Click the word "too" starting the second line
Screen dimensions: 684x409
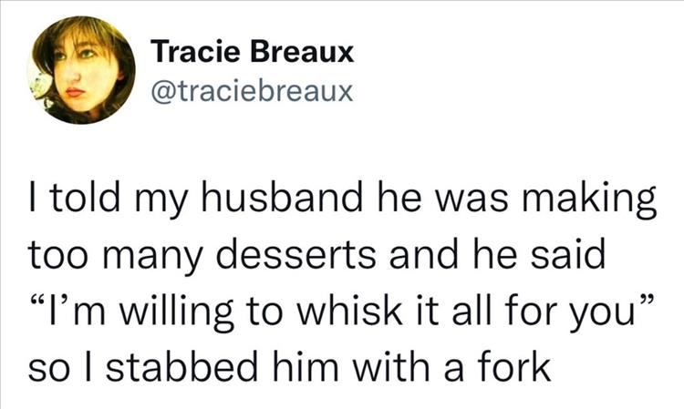[56, 257]
